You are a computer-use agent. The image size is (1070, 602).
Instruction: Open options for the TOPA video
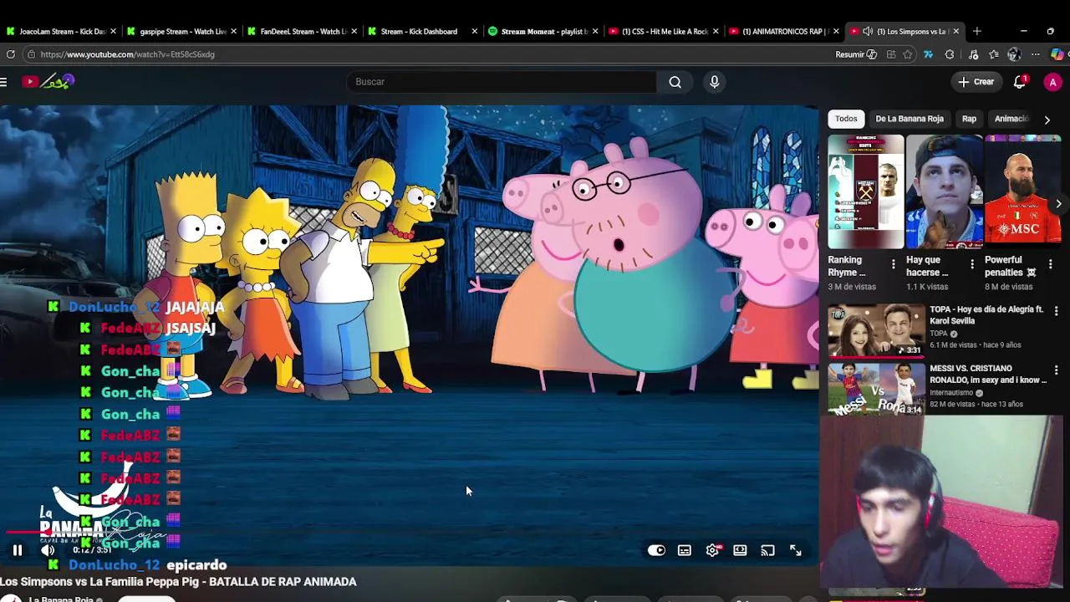tap(1057, 311)
